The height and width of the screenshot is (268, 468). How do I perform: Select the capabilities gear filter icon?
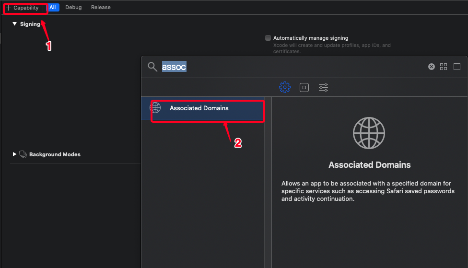click(285, 87)
